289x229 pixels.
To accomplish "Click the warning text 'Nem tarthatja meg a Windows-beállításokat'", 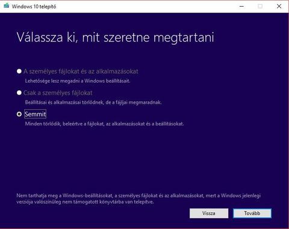I will click(65, 195).
